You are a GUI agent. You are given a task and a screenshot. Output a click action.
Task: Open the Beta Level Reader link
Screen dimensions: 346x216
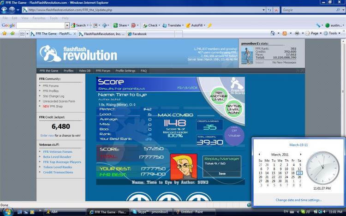pyautogui.click(x=57, y=157)
